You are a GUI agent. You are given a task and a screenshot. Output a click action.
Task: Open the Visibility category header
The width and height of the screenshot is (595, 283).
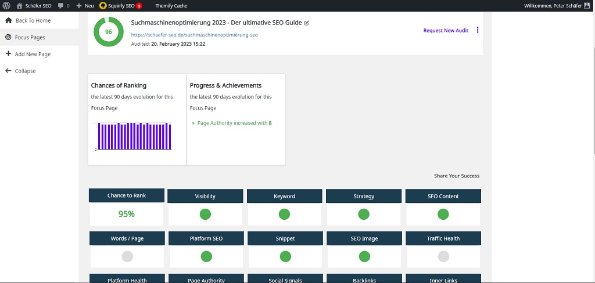tap(205, 196)
